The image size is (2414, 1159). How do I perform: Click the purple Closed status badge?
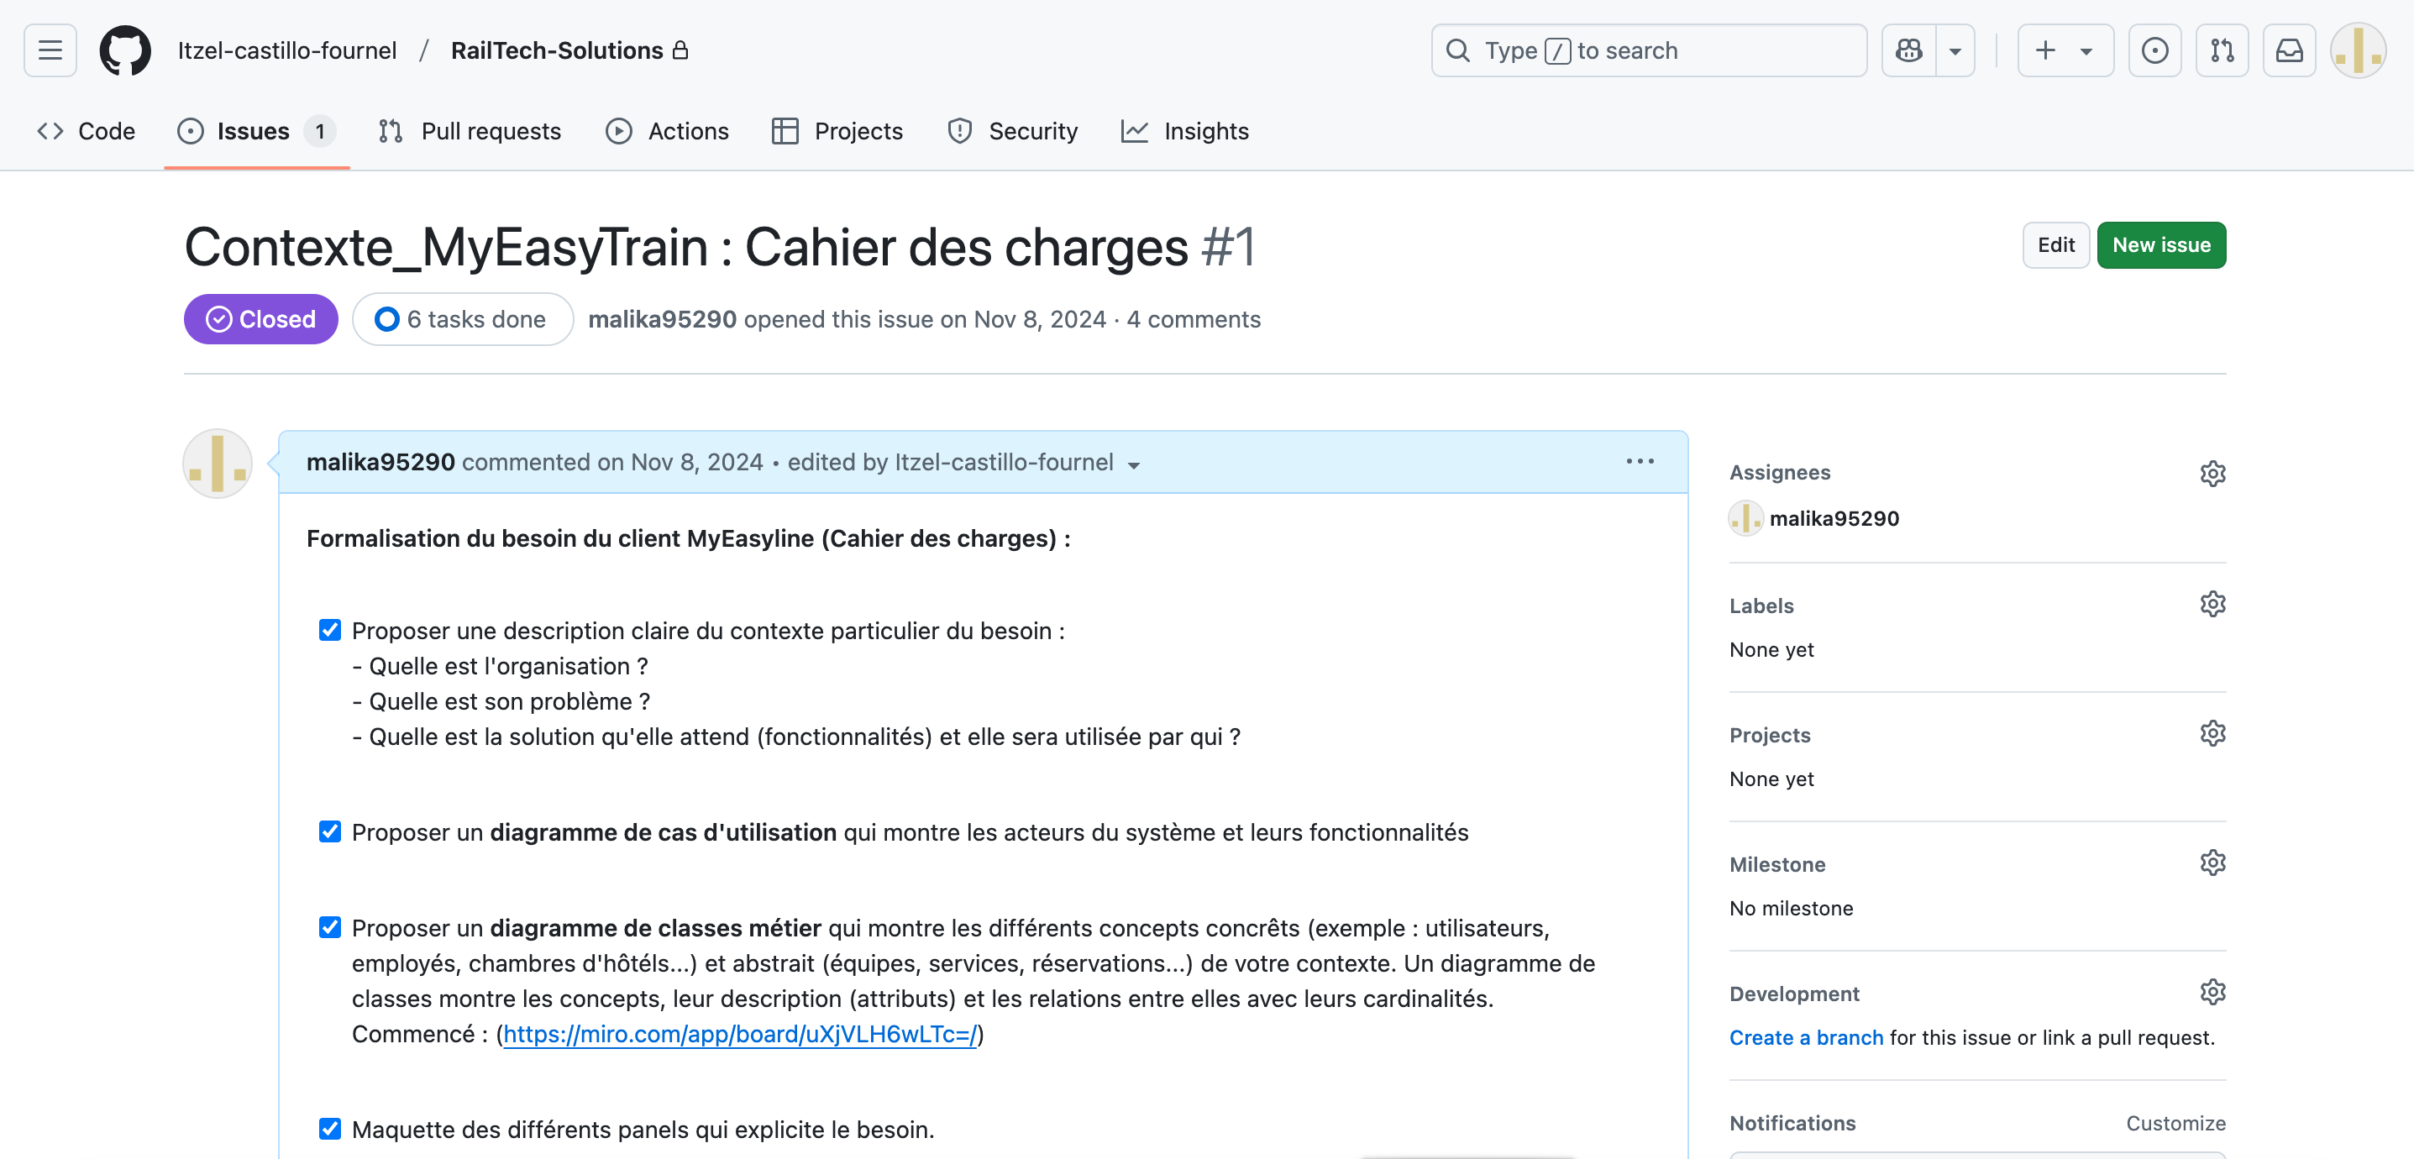point(260,319)
